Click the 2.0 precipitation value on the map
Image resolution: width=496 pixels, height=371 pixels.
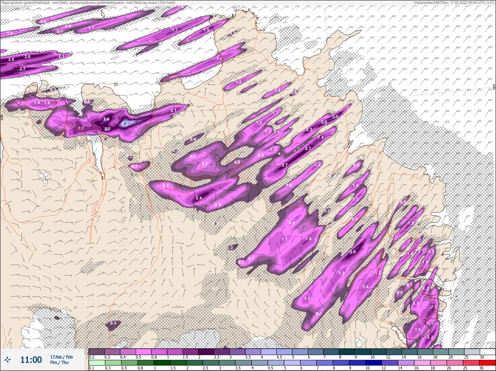tap(81, 128)
